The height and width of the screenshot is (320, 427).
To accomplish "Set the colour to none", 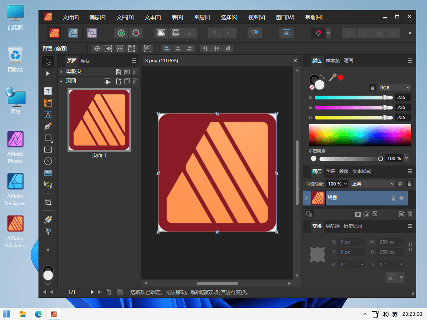I will click(x=312, y=87).
